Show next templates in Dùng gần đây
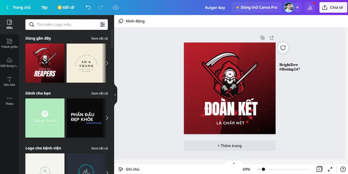This screenshot has width=348, height=174. (107, 63)
